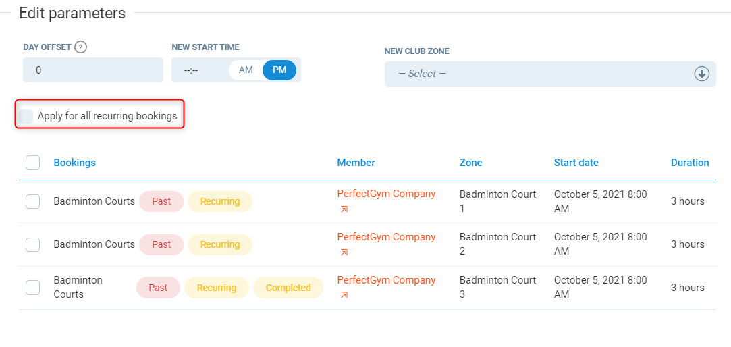Switch the start time to AM

pos(246,70)
